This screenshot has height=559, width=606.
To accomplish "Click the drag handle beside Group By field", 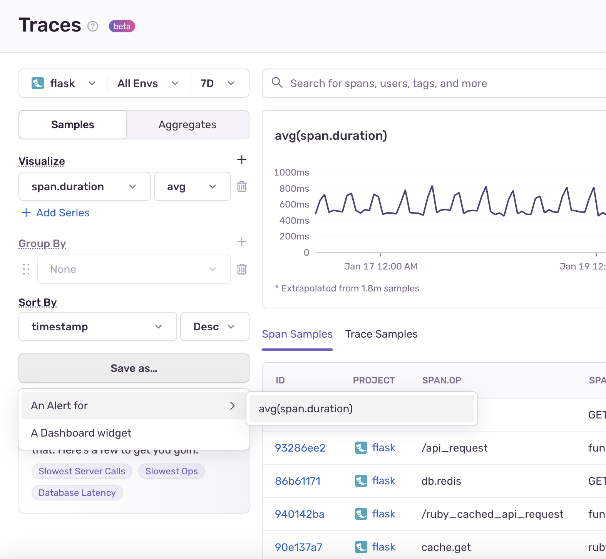I will (26, 269).
